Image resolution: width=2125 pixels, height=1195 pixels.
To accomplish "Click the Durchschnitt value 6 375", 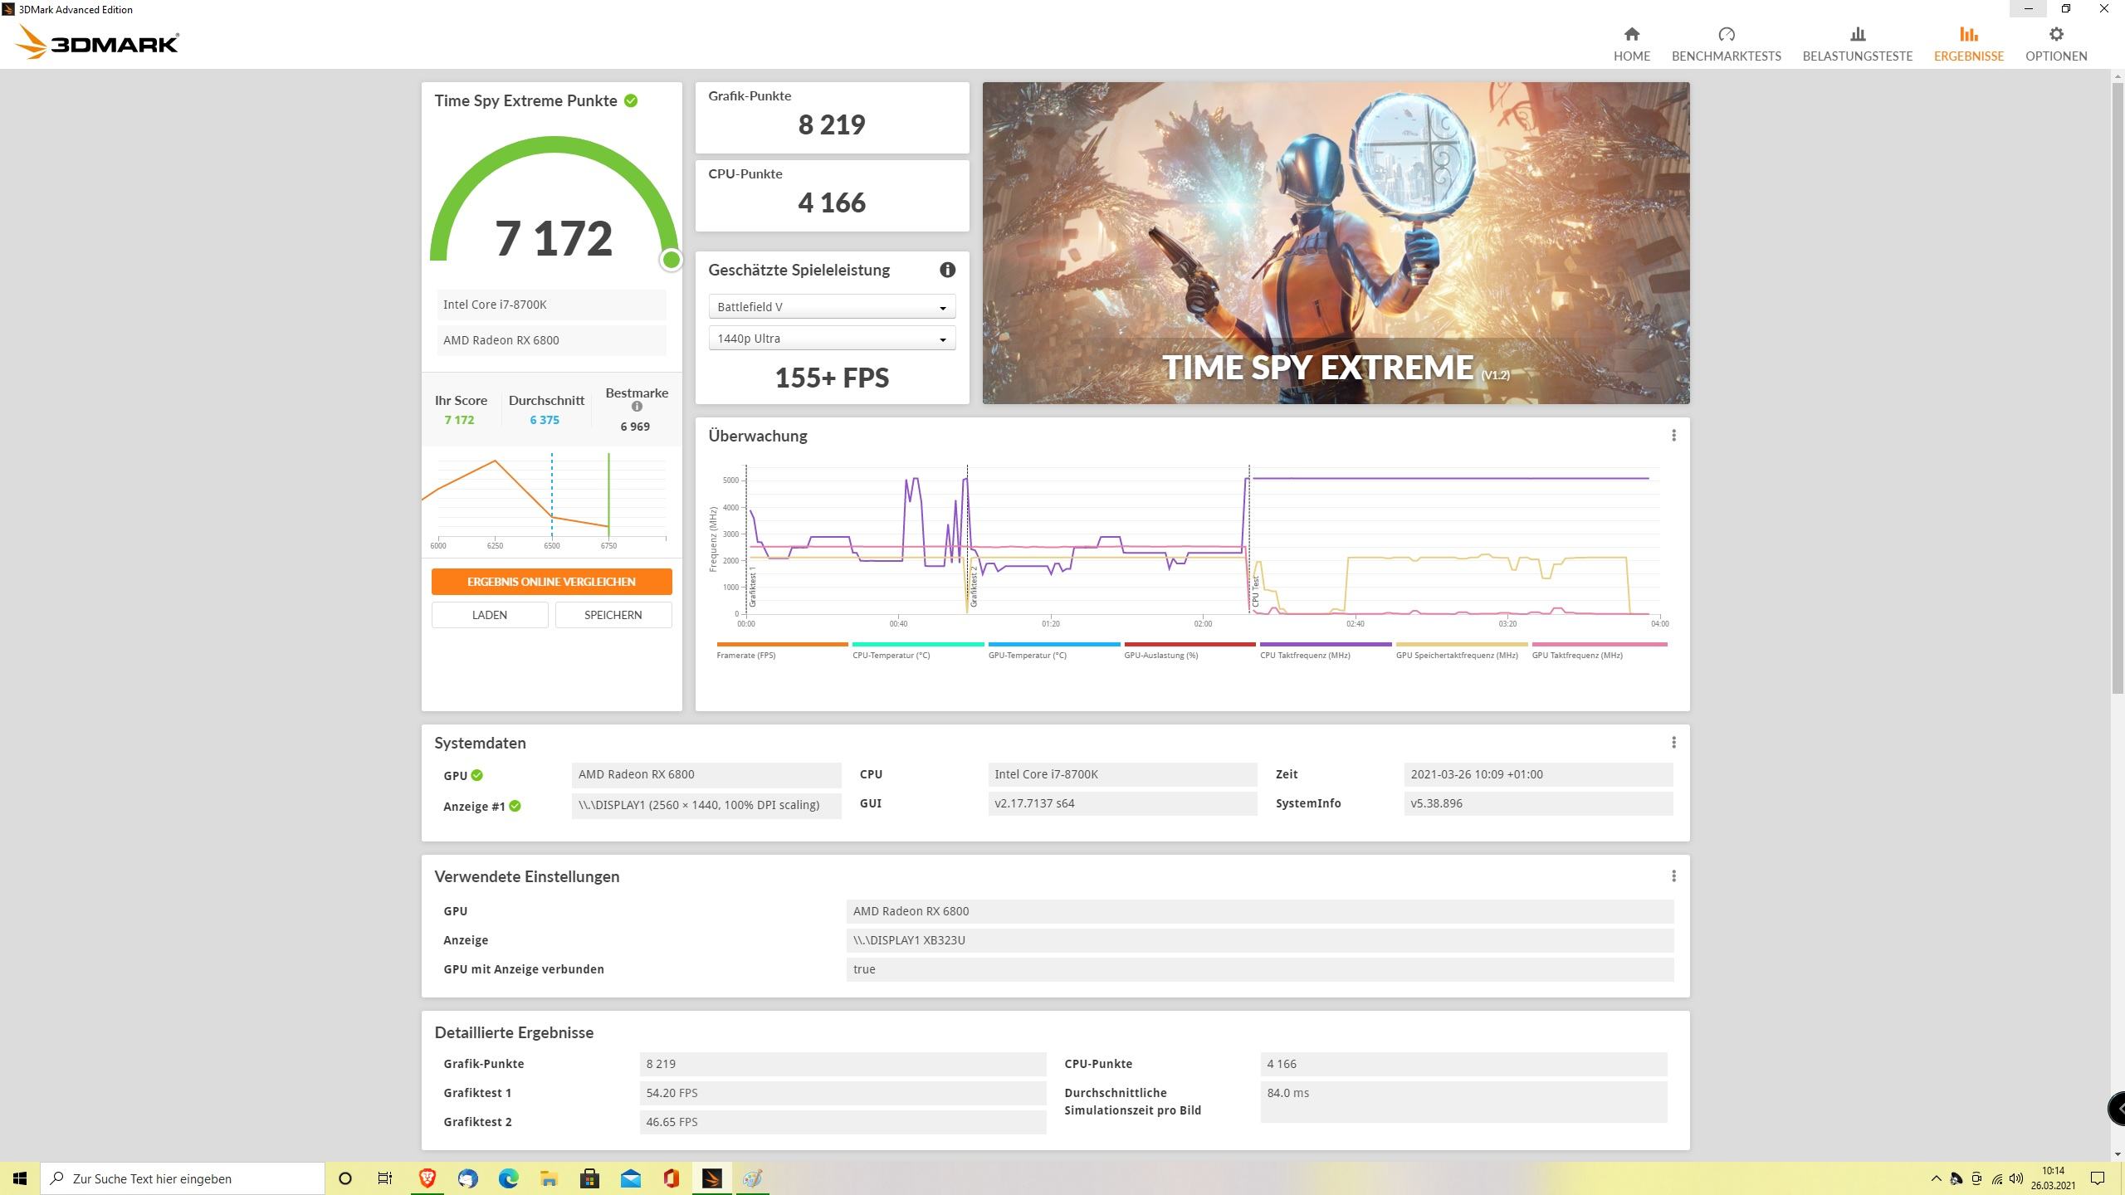I will point(545,420).
